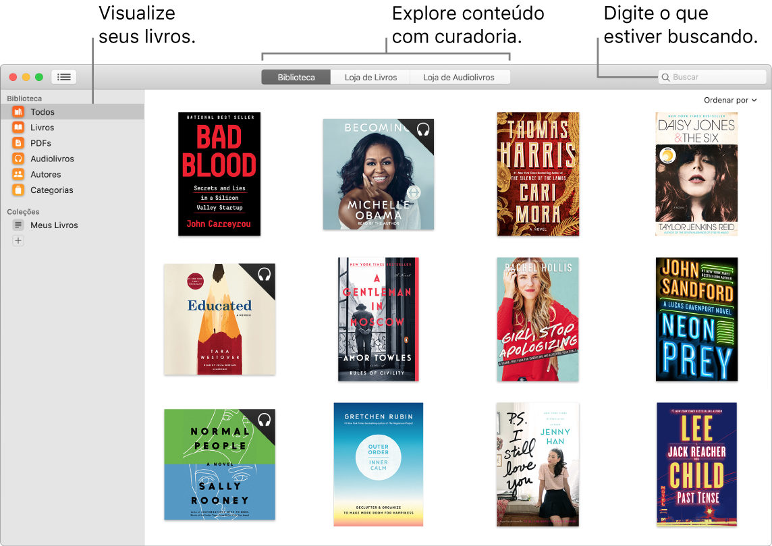772x546 pixels.
Task: Add a new collection with the plus button
Action: pos(18,240)
